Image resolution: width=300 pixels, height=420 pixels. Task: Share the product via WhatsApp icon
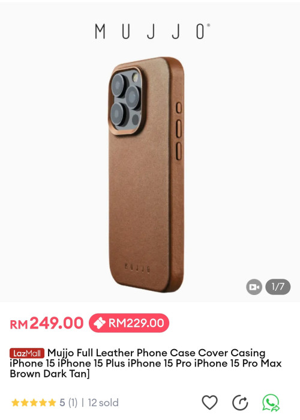[x=271, y=403]
